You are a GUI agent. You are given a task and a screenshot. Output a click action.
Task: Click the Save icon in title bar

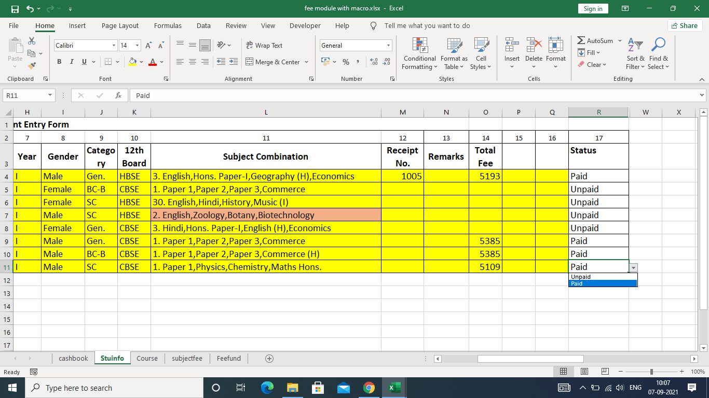(15, 9)
